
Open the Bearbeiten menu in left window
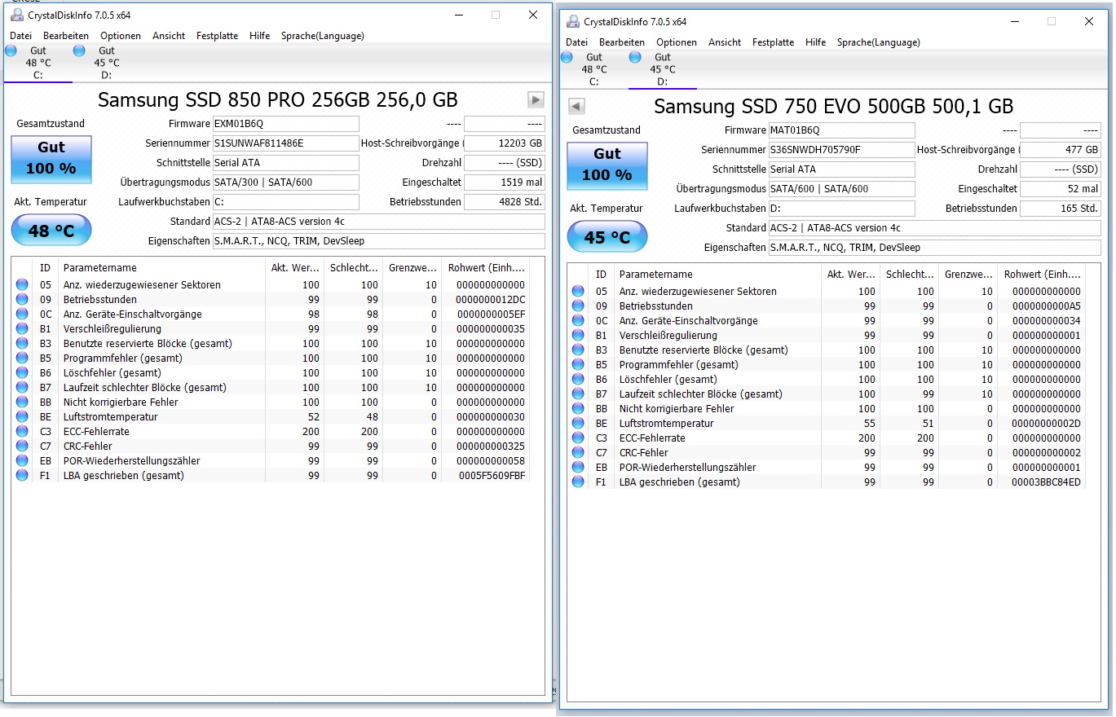(66, 36)
